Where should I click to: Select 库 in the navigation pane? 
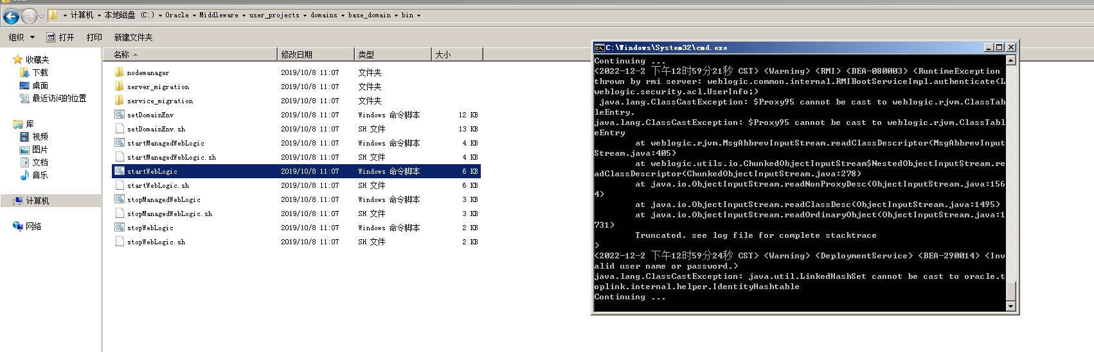(30, 124)
